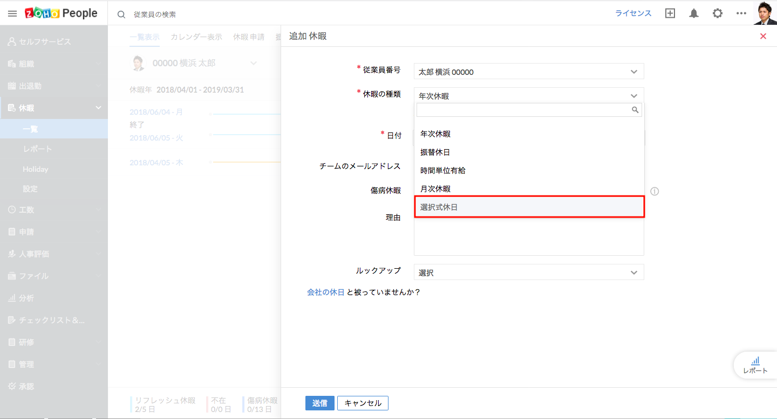Click the キャンセル button

[x=363, y=403]
